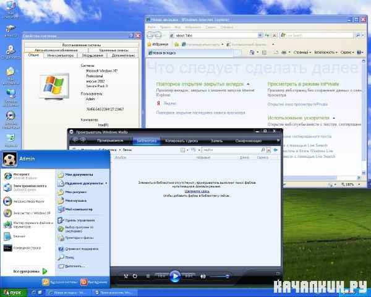Screen dimensions: 371x297
Task: Click the IE Home toolbar icon
Action: point(252,53)
